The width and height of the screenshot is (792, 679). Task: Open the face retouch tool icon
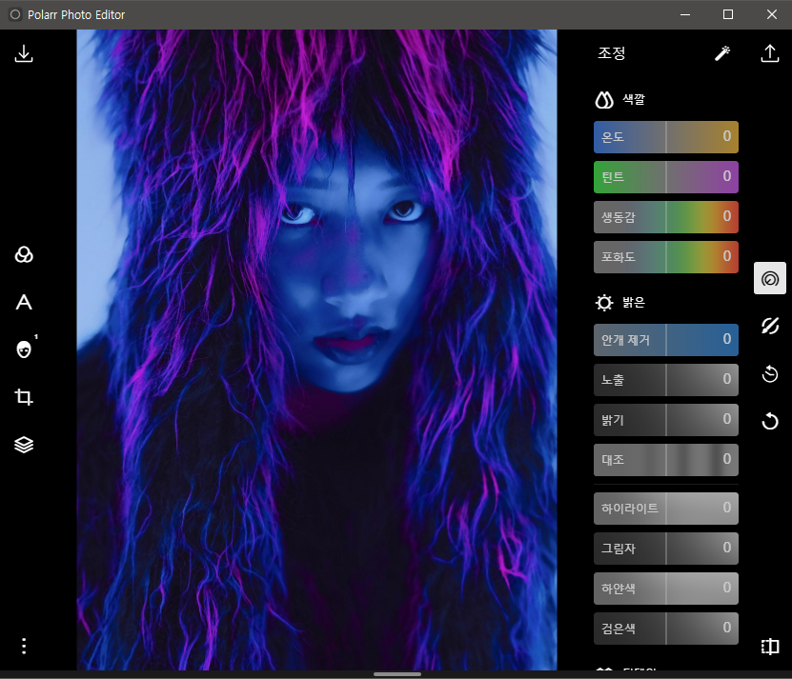click(x=24, y=349)
